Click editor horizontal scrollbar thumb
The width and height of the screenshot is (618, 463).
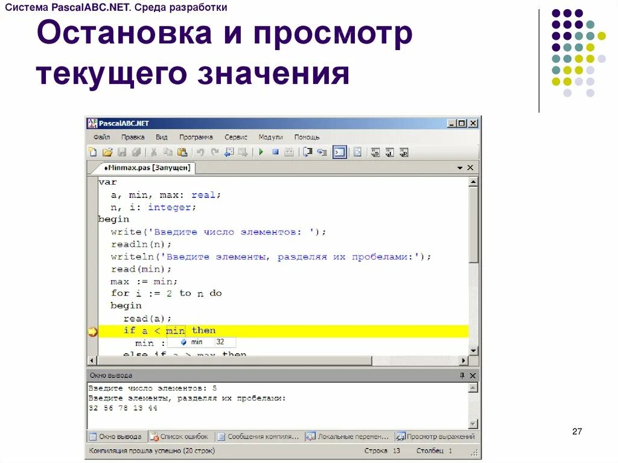pos(234,360)
